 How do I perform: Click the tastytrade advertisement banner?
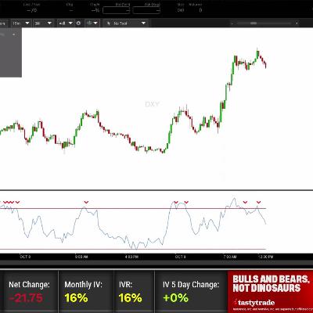point(270,292)
